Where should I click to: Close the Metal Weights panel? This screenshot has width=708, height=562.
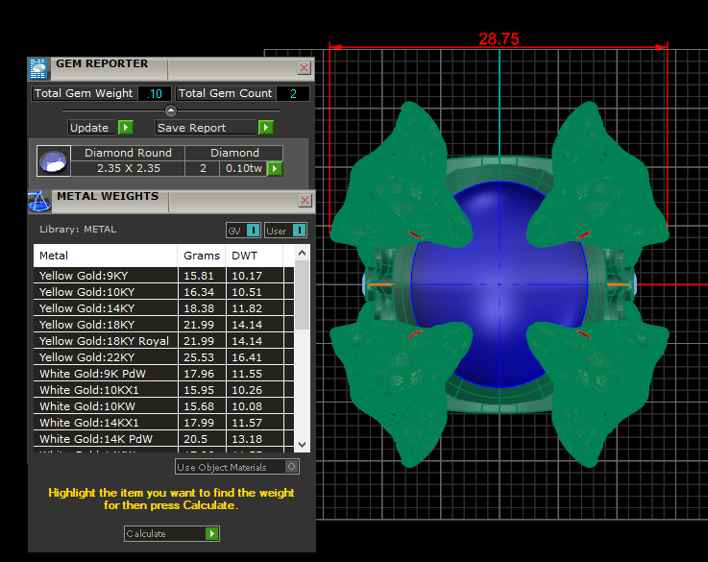(x=305, y=201)
